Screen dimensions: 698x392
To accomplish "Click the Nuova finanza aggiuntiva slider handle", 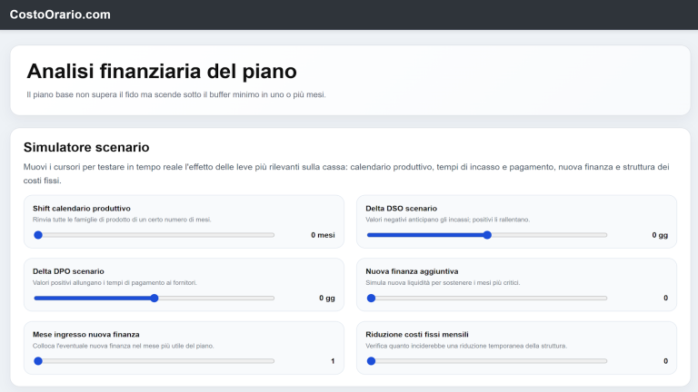I will [x=371, y=298].
